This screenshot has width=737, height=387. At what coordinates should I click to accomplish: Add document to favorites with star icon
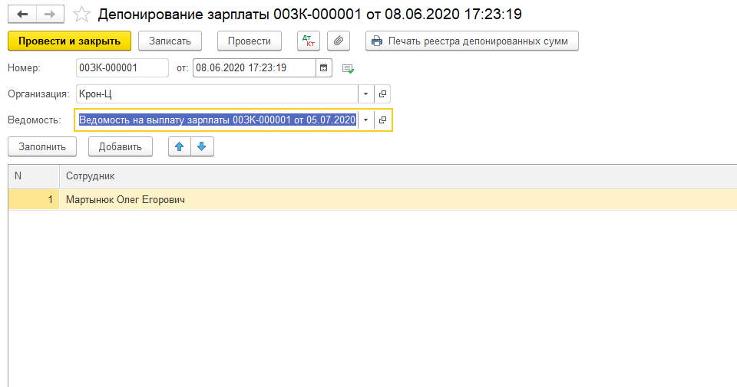(x=81, y=15)
